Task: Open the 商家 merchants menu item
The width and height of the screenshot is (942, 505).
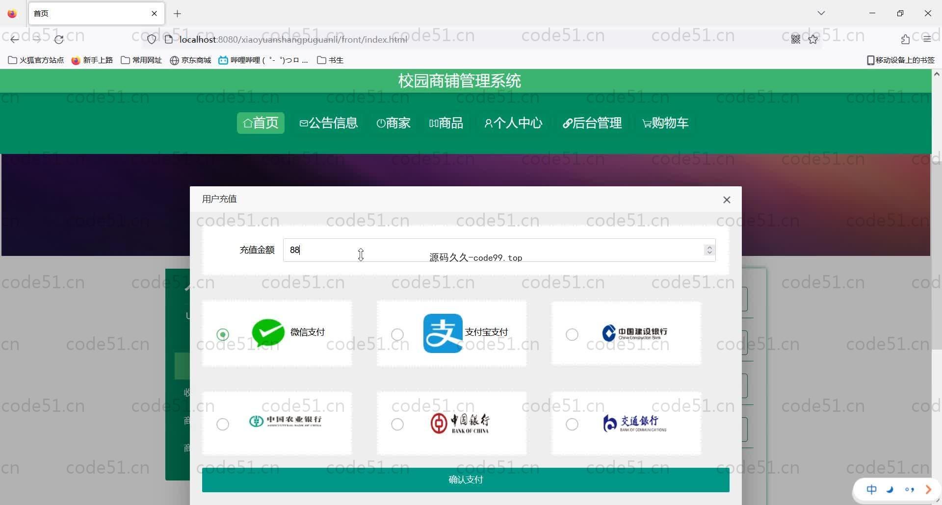Action: 393,123
